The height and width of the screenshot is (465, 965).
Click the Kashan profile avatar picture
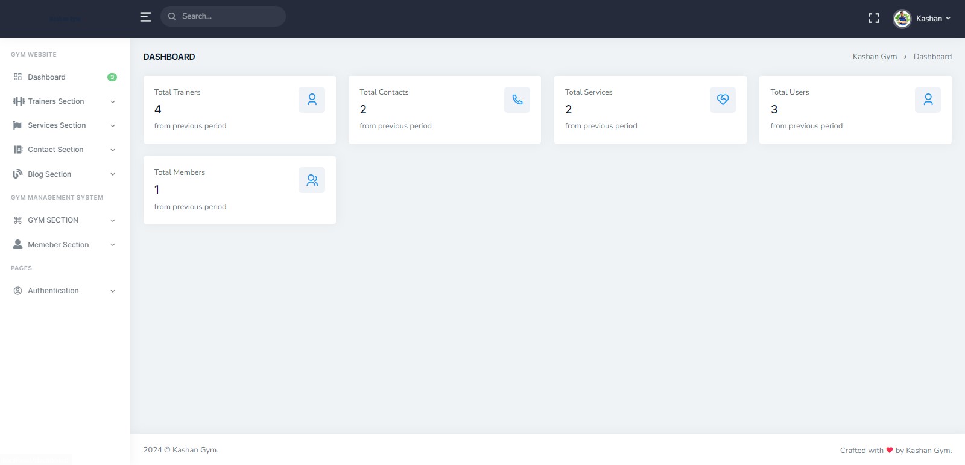click(x=902, y=19)
